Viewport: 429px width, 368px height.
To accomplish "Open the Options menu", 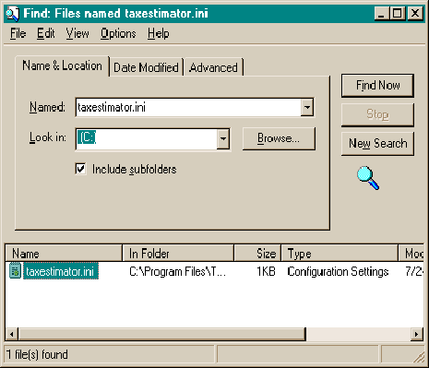I will tap(118, 33).
